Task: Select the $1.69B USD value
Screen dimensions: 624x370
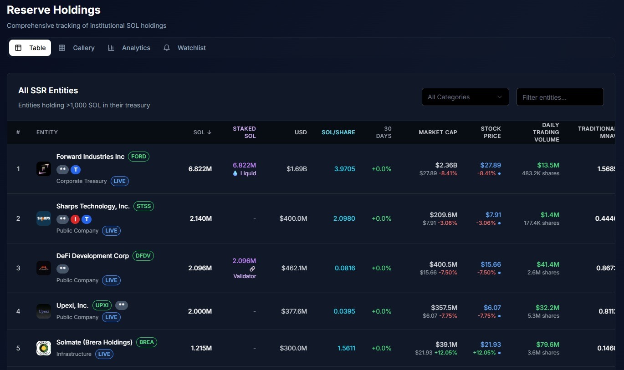Action: (297, 169)
